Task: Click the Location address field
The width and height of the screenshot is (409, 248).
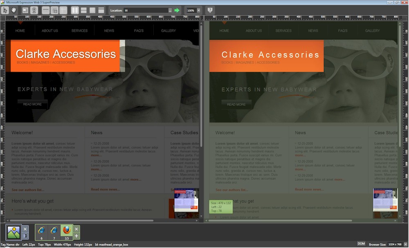Action: pyautogui.click(x=146, y=11)
